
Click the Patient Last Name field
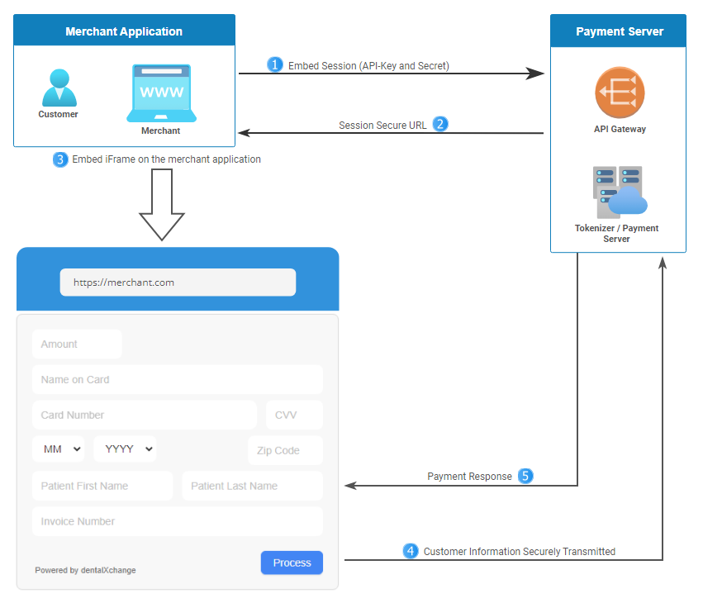[252, 486]
